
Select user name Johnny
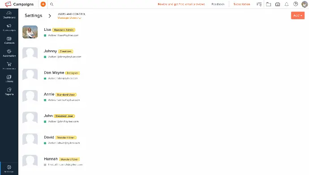click(50, 51)
